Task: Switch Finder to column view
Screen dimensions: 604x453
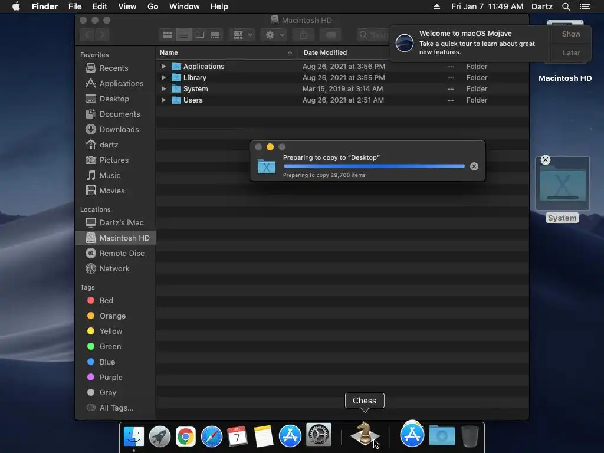Action: point(199,35)
